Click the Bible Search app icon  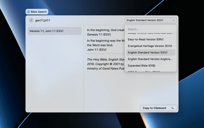click(x=28, y=12)
